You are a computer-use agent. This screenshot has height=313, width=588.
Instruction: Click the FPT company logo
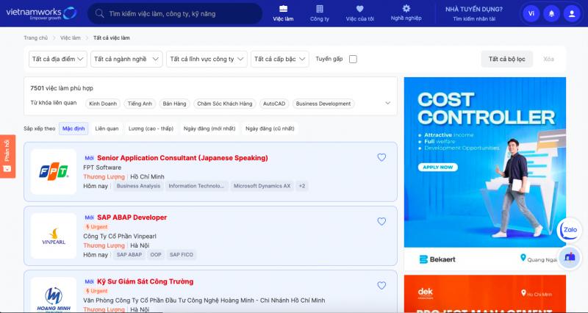point(54,172)
